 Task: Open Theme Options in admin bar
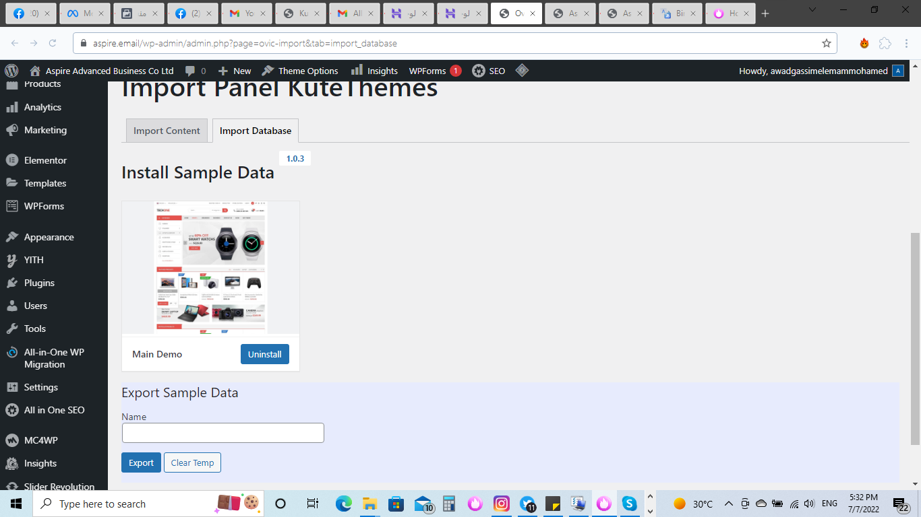(300, 71)
